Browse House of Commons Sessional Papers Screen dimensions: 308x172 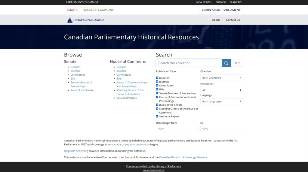126,98
